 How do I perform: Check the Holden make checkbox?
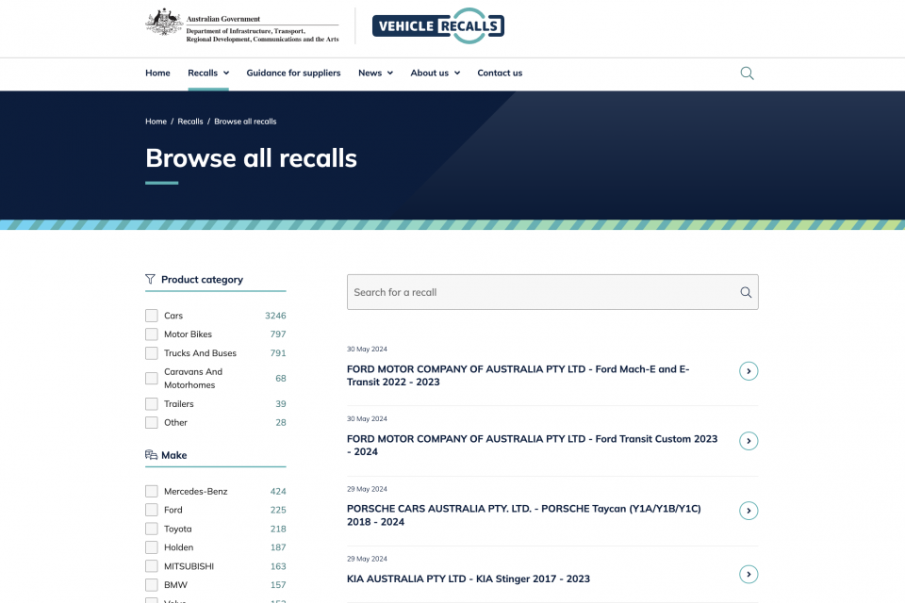pyautogui.click(x=152, y=547)
